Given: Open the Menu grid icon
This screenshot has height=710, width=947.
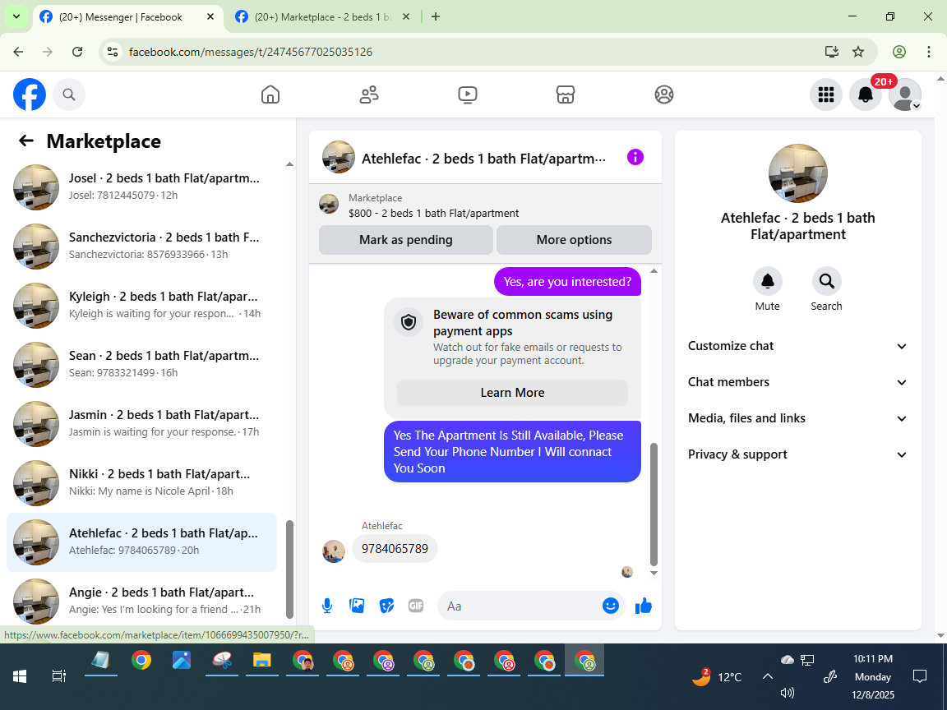Looking at the screenshot, I should (825, 95).
